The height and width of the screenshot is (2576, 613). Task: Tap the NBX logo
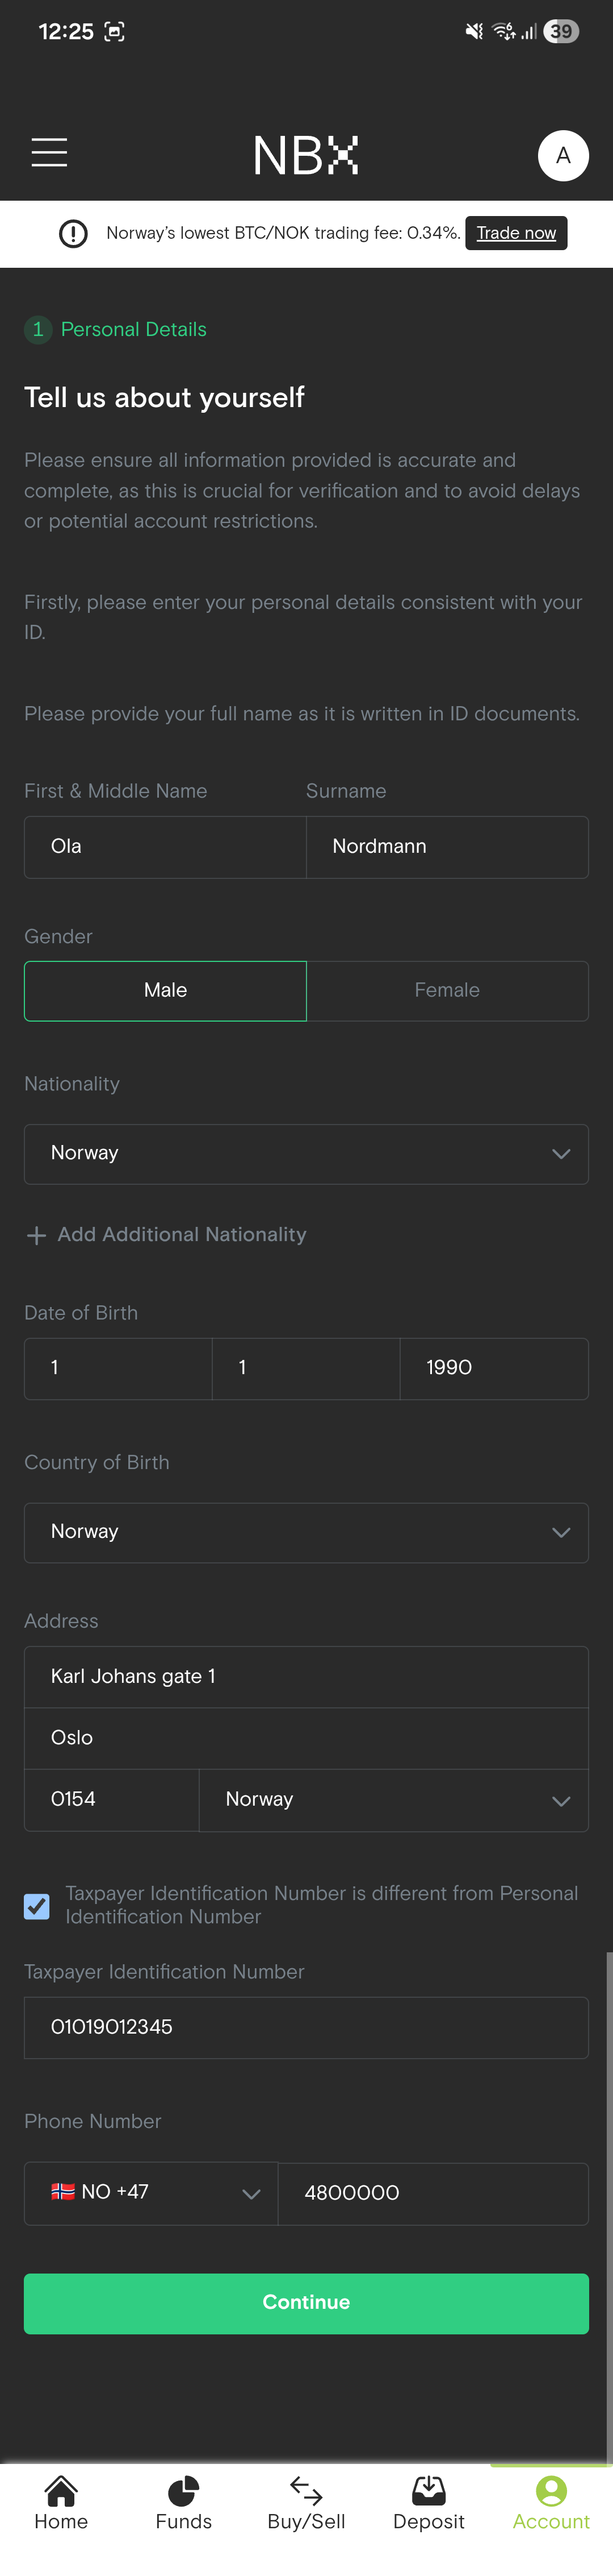(305, 155)
